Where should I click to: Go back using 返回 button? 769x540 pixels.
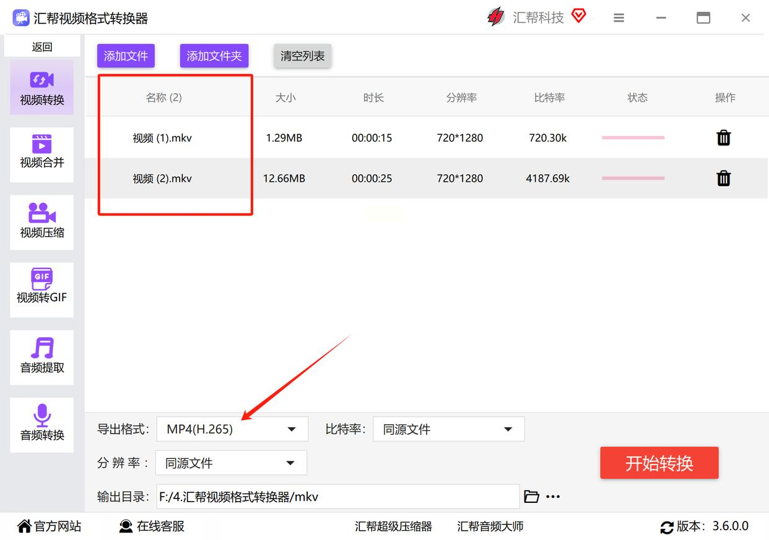(x=42, y=46)
